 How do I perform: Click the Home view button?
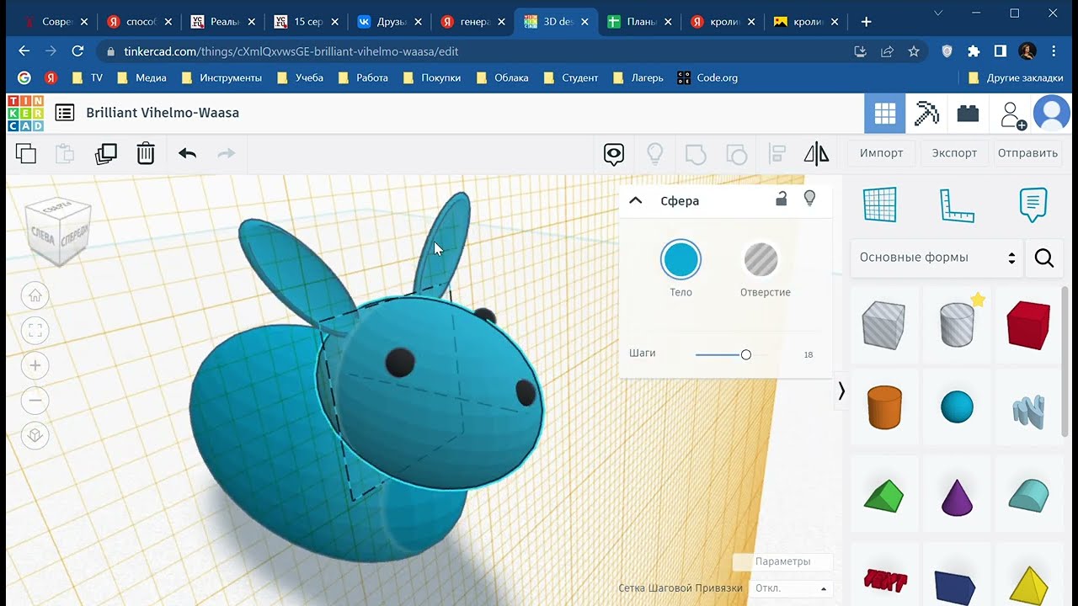[35, 295]
